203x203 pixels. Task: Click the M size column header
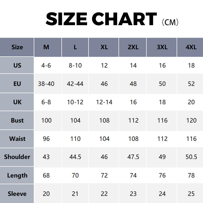46,47
